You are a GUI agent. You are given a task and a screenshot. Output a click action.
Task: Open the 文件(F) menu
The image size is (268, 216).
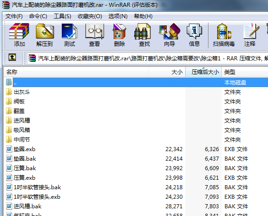[14, 16]
